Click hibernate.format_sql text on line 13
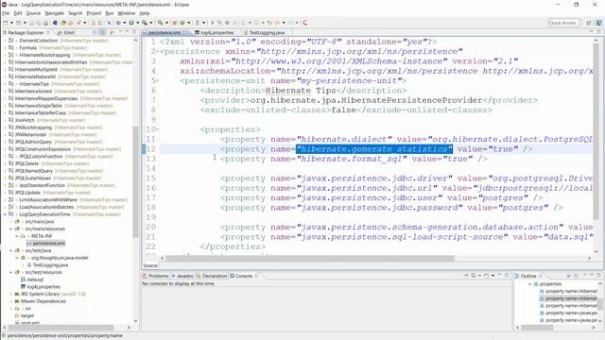This screenshot has height=340, width=605. coord(352,159)
